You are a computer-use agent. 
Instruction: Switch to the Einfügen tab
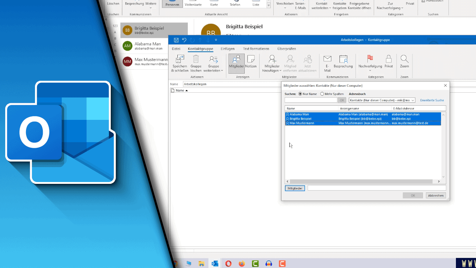(x=228, y=49)
